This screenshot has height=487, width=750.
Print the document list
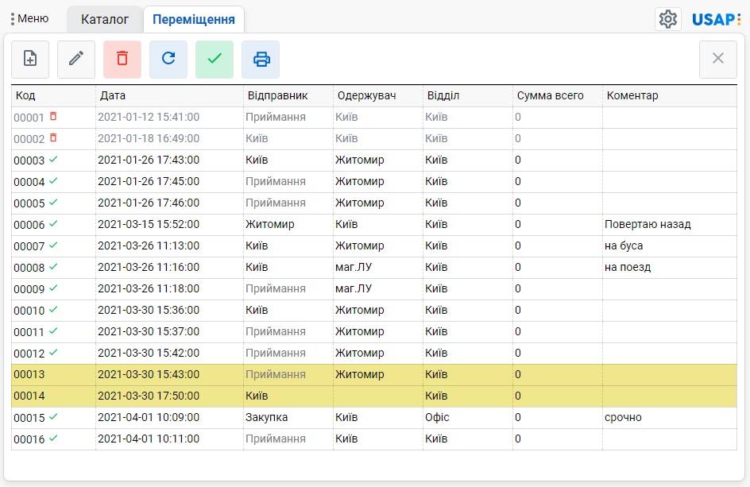(261, 60)
